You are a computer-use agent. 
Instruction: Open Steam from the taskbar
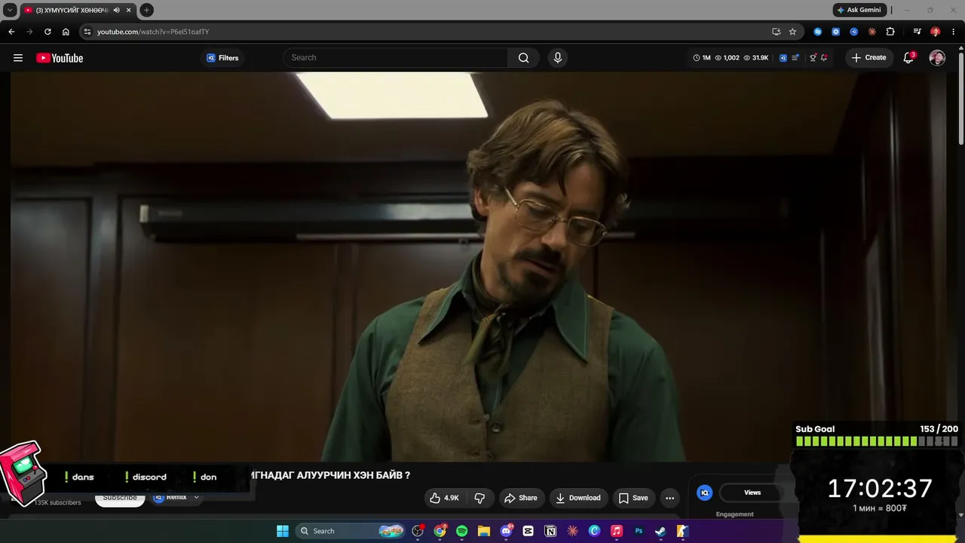click(660, 531)
